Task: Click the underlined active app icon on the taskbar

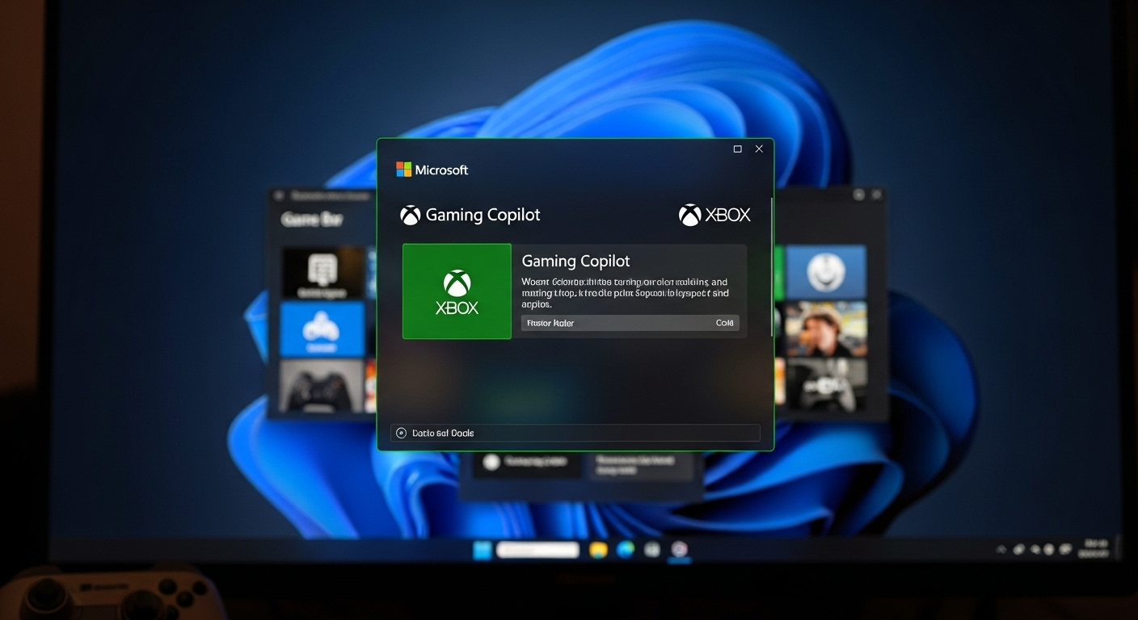Action: (x=680, y=550)
